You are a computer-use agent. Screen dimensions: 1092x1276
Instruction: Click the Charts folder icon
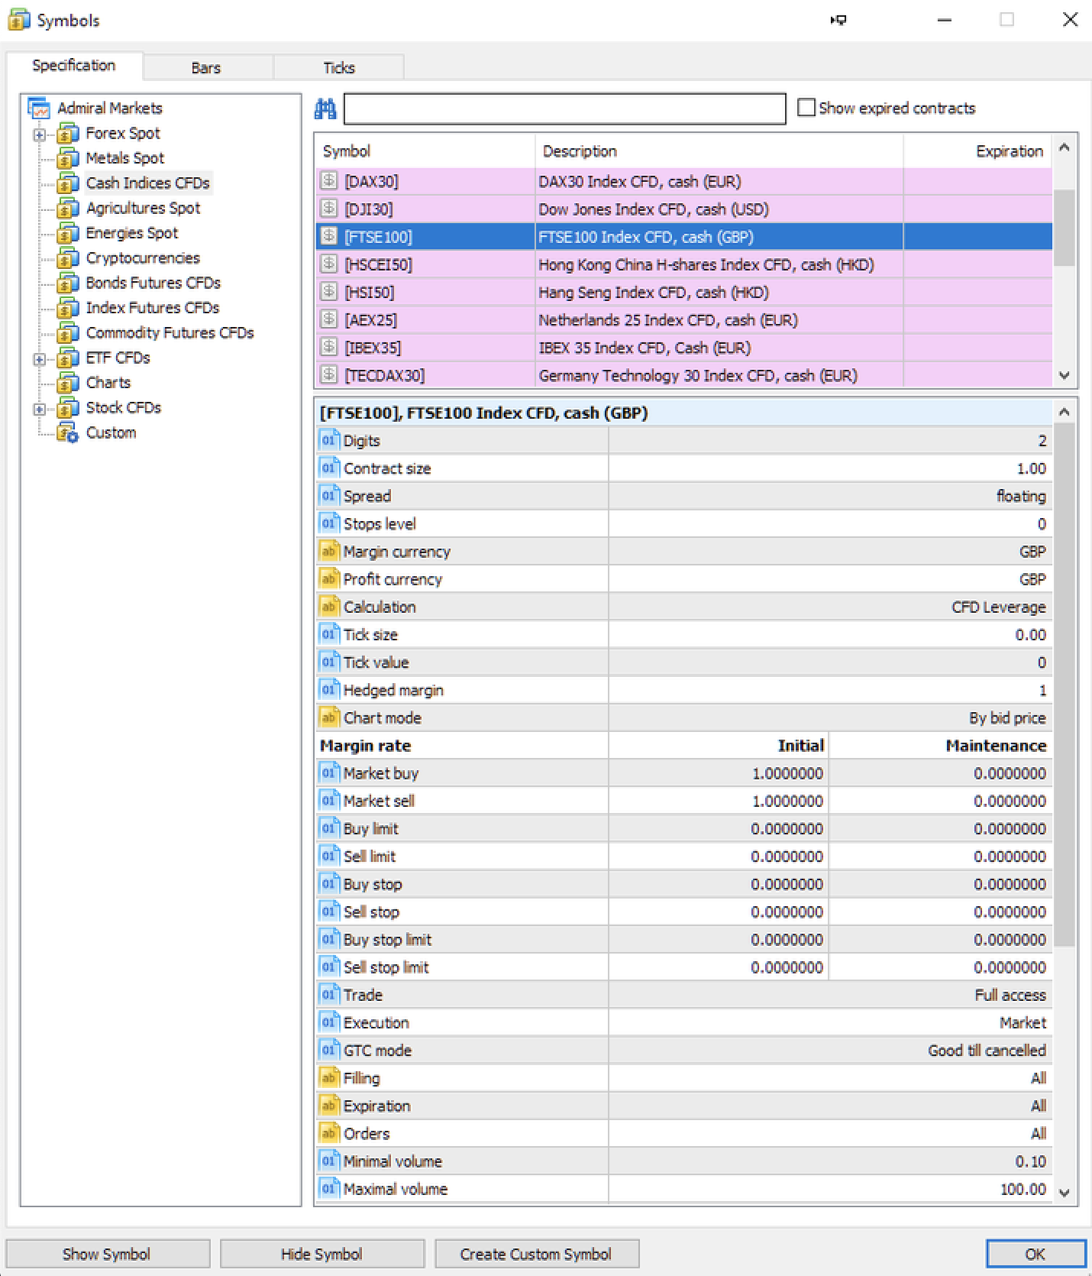(68, 384)
